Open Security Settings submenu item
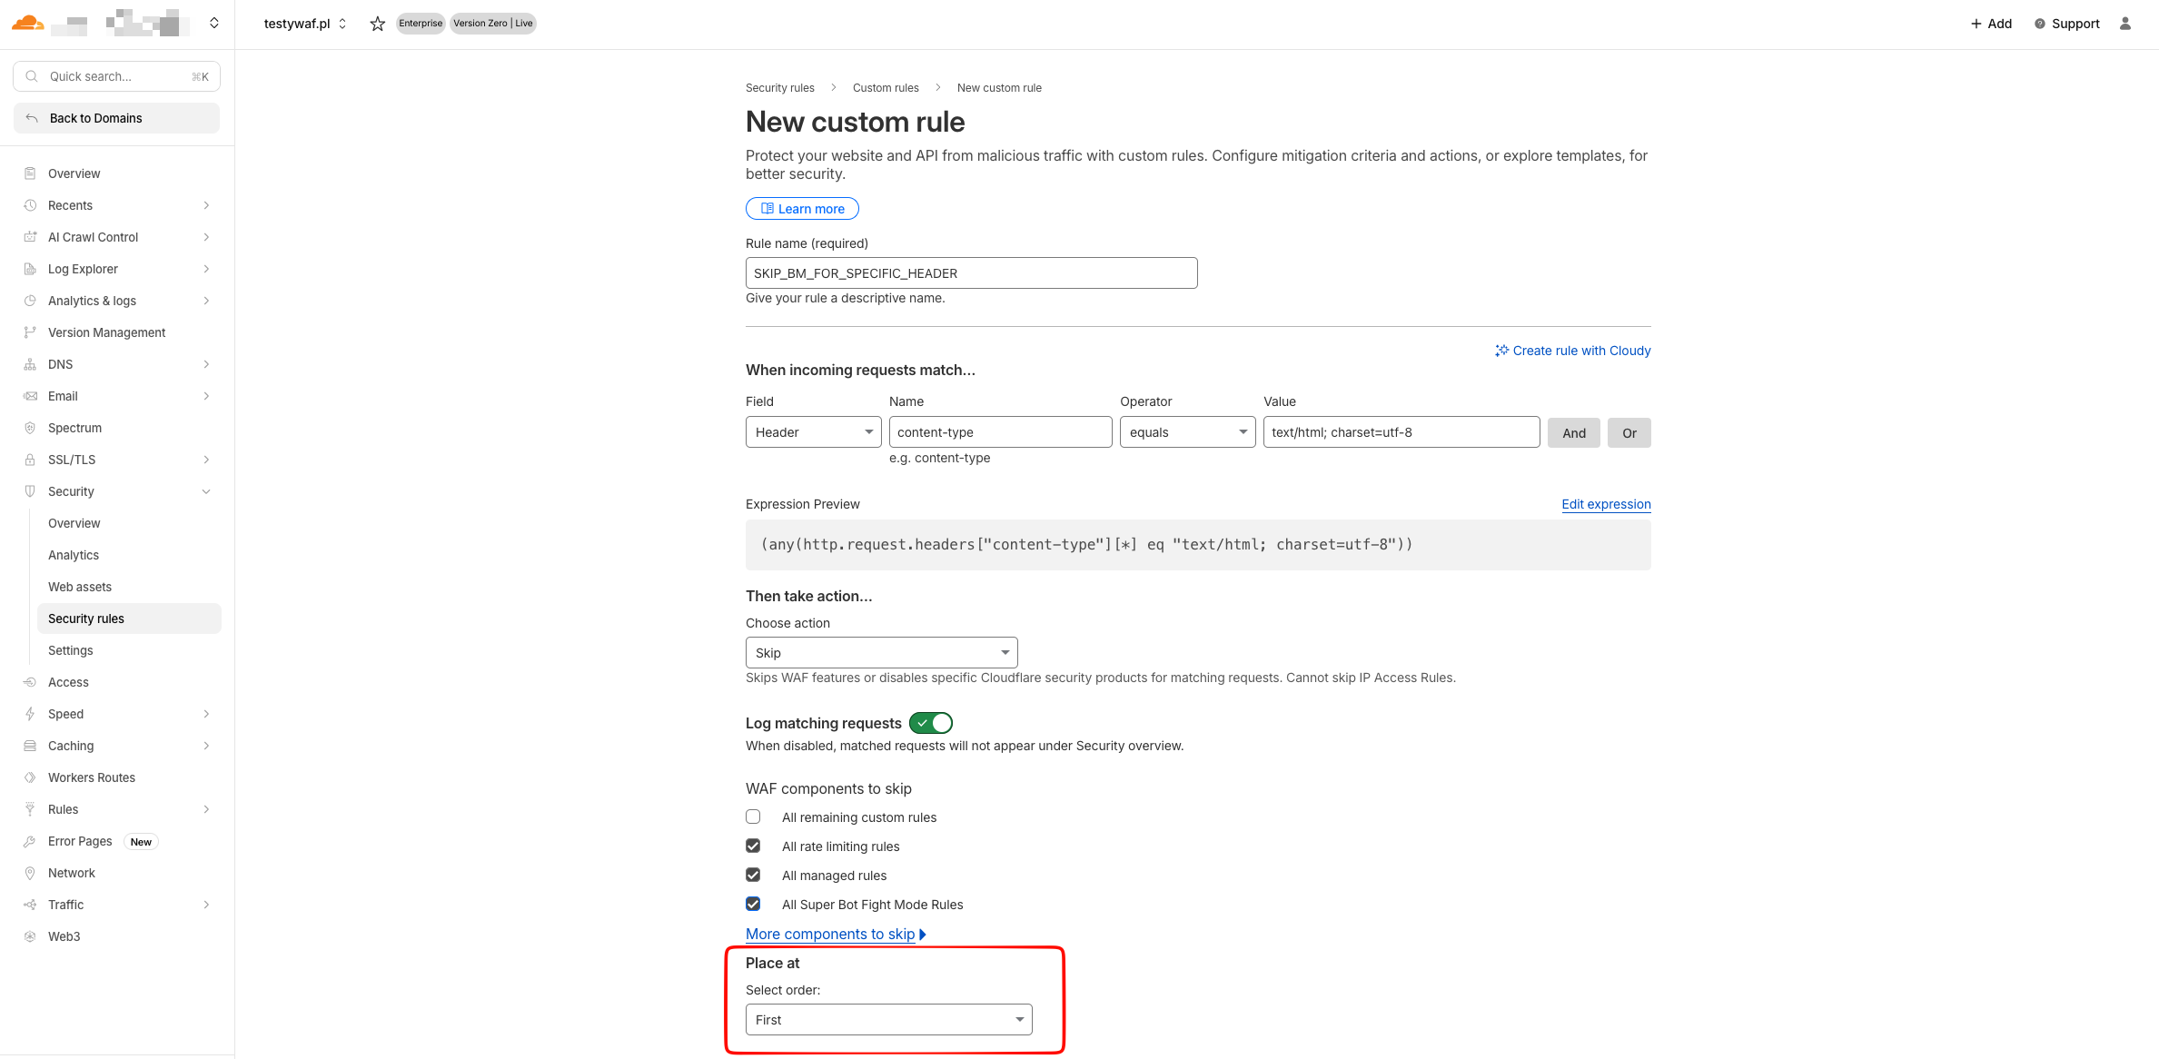The image size is (2159, 1059). click(71, 650)
